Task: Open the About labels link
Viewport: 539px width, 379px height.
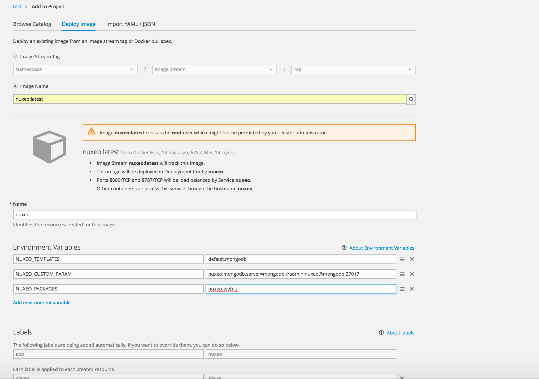Action: click(400, 333)
